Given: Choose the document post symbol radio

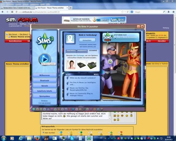Looking at the screenshot, I should [x=89, y=133].
